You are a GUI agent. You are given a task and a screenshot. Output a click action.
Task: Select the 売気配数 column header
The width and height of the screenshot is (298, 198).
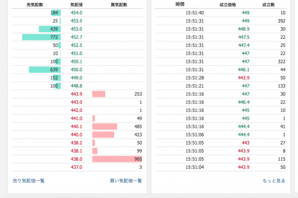[35, 5]
